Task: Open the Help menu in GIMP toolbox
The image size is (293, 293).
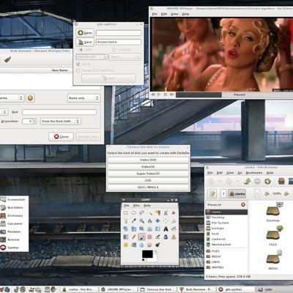Action: pyautogui.click(x=146, y=206)
